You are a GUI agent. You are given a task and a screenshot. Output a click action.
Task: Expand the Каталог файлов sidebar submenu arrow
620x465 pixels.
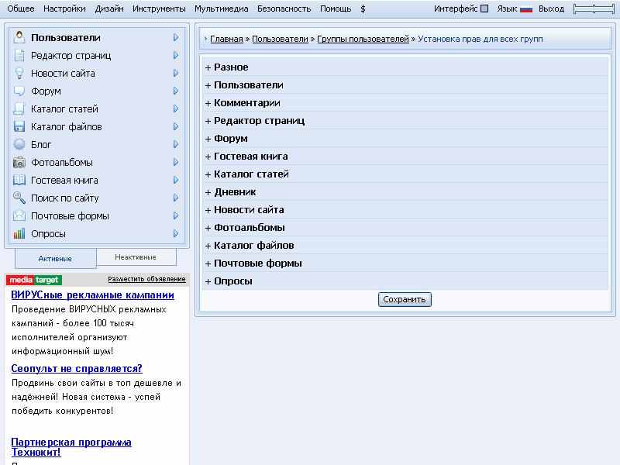176,126
